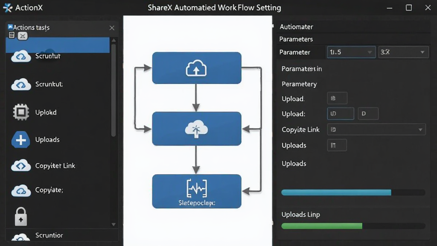Click the Uploads plus icon
The width and height of the screenshot is (437, 246).
coord(20,140)
